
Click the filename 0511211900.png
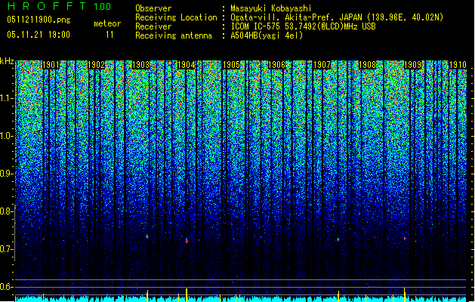pos(39,20)
